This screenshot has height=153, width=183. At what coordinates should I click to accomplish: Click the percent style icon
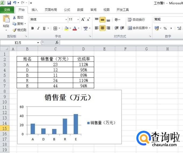coord(165,28)
